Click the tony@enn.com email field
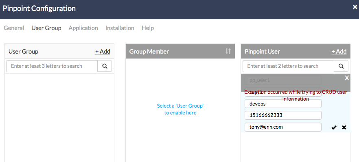The width and height of the screenshot is (359, 162). pos(283,127)
